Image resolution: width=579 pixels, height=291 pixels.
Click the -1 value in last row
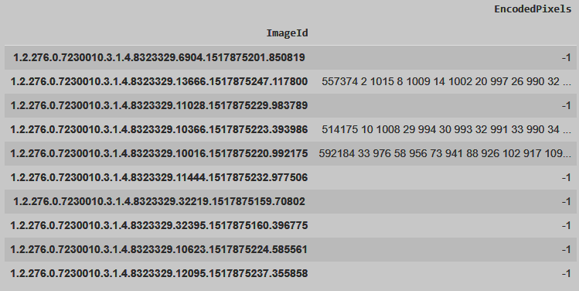[567, 274]
